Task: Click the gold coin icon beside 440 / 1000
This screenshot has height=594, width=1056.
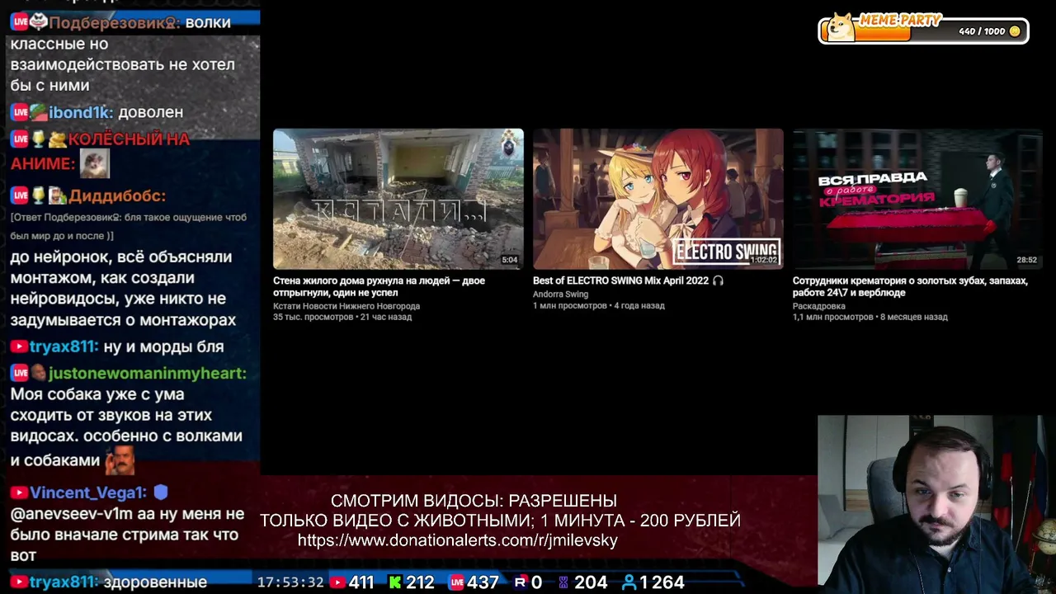Action: tap(1015, 31)
